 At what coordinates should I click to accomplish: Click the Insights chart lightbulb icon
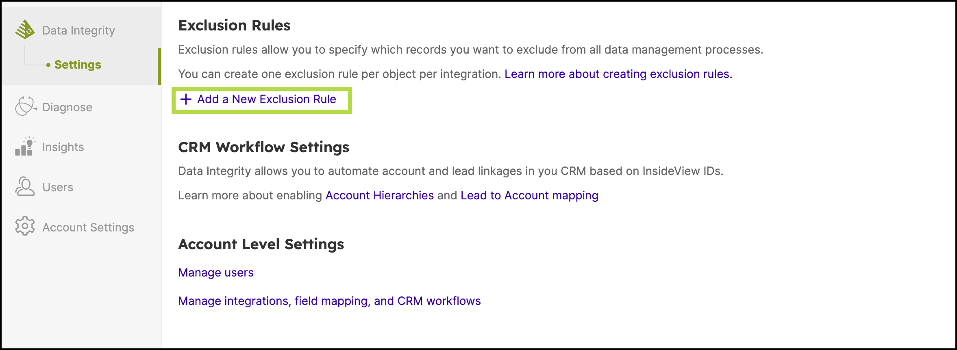[25, 146]
